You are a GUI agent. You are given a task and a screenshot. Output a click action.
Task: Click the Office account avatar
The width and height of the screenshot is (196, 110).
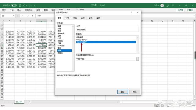click(x=162, y=5)
